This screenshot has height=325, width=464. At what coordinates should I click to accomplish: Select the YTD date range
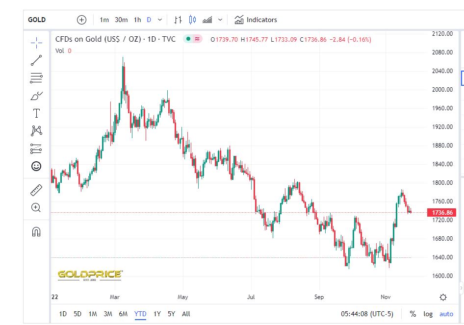coord(140,314)
